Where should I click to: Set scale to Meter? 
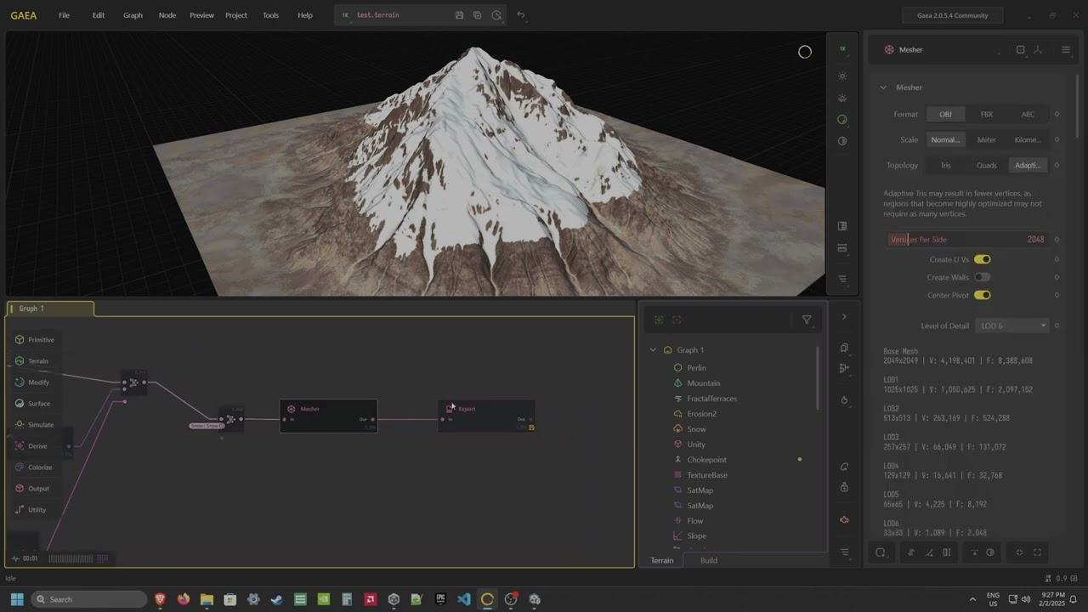point(987,139)
